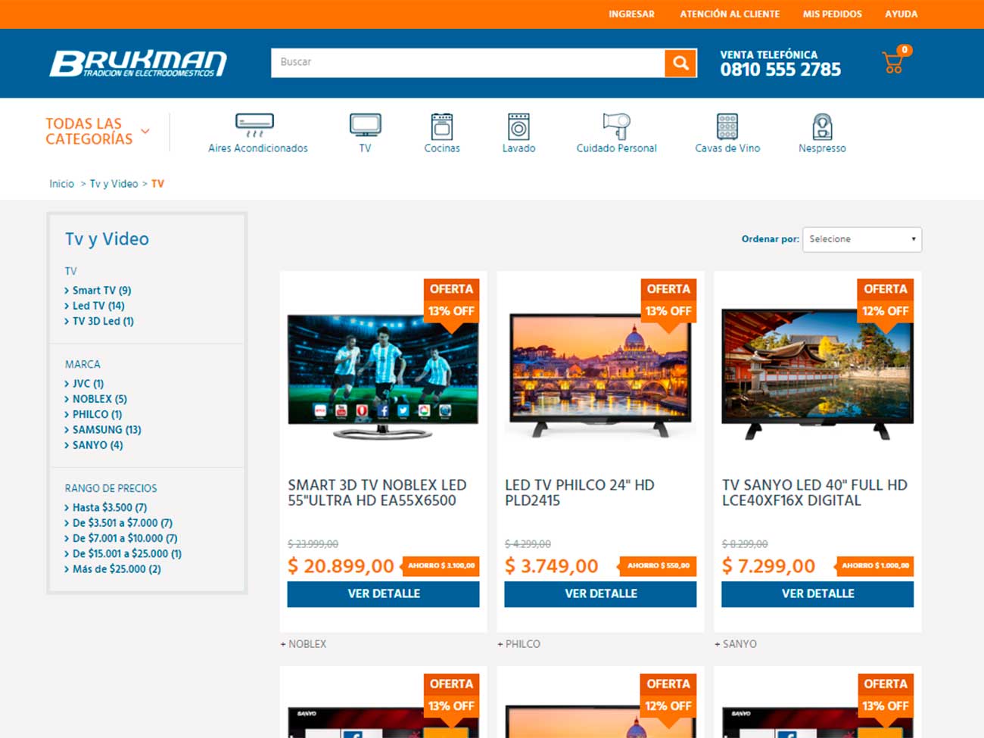Click the Ahorro $ 550,00 savings badge

coord(657,565)
